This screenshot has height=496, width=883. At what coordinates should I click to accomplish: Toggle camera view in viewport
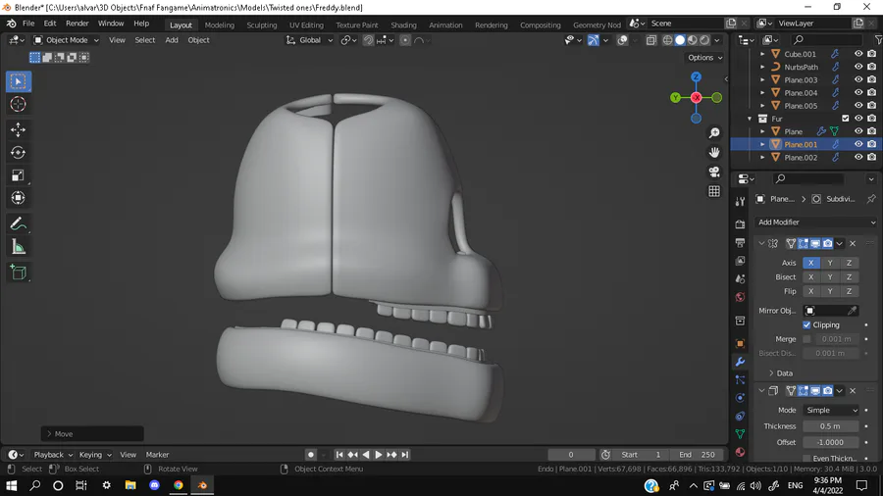coord(714,172)
